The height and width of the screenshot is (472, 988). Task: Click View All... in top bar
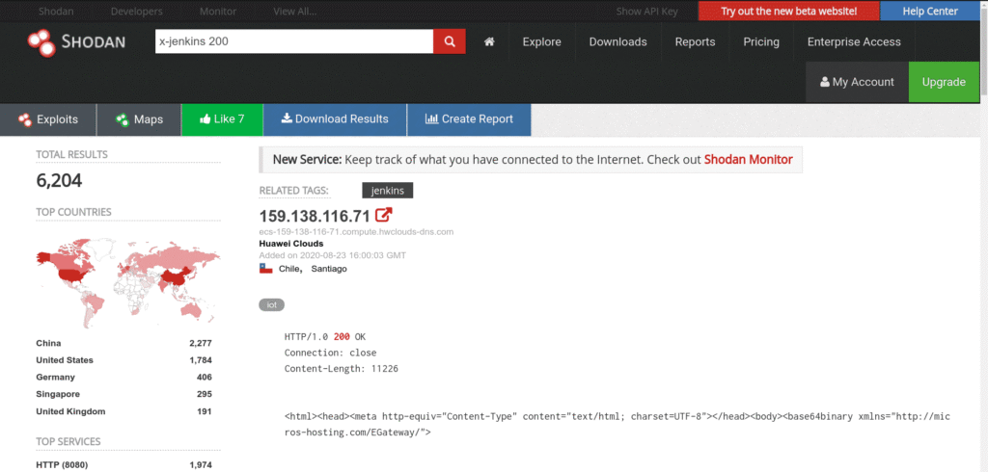click(x=295, y=12)
